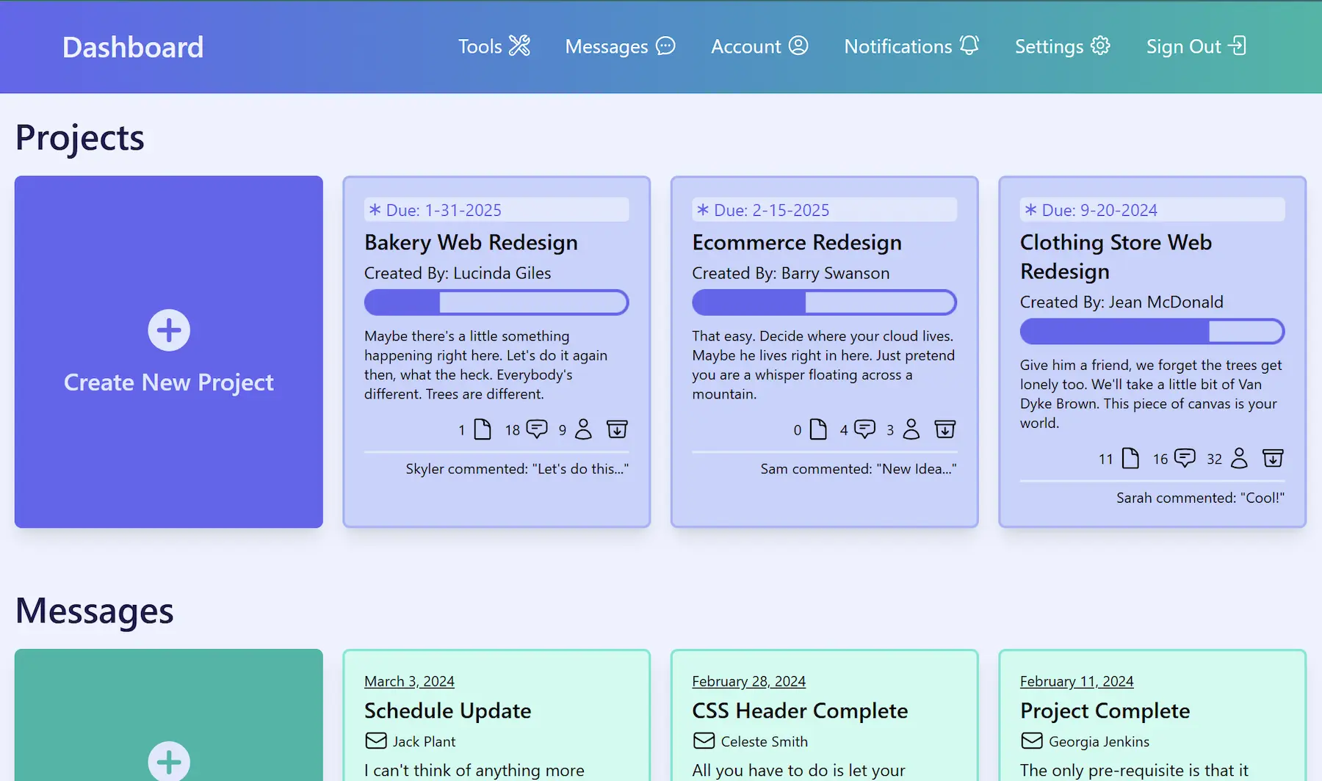
Task: Click the progress bar on Ecommerce Redesign
Action: tap(824, 302)
